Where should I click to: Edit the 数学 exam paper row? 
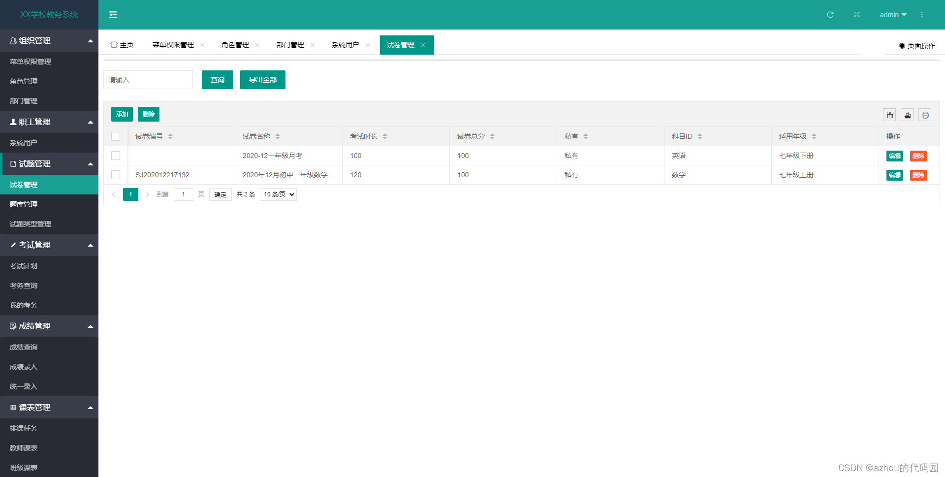895,175
